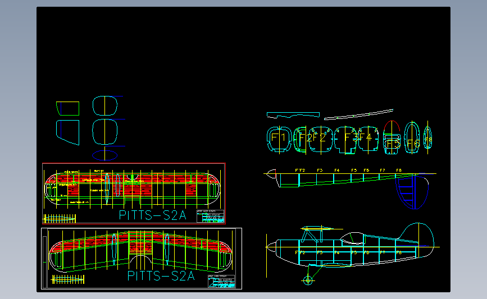The image size is (487, 299).
Task: Select the F1 former cross-section label
Action: coord(278,137)
